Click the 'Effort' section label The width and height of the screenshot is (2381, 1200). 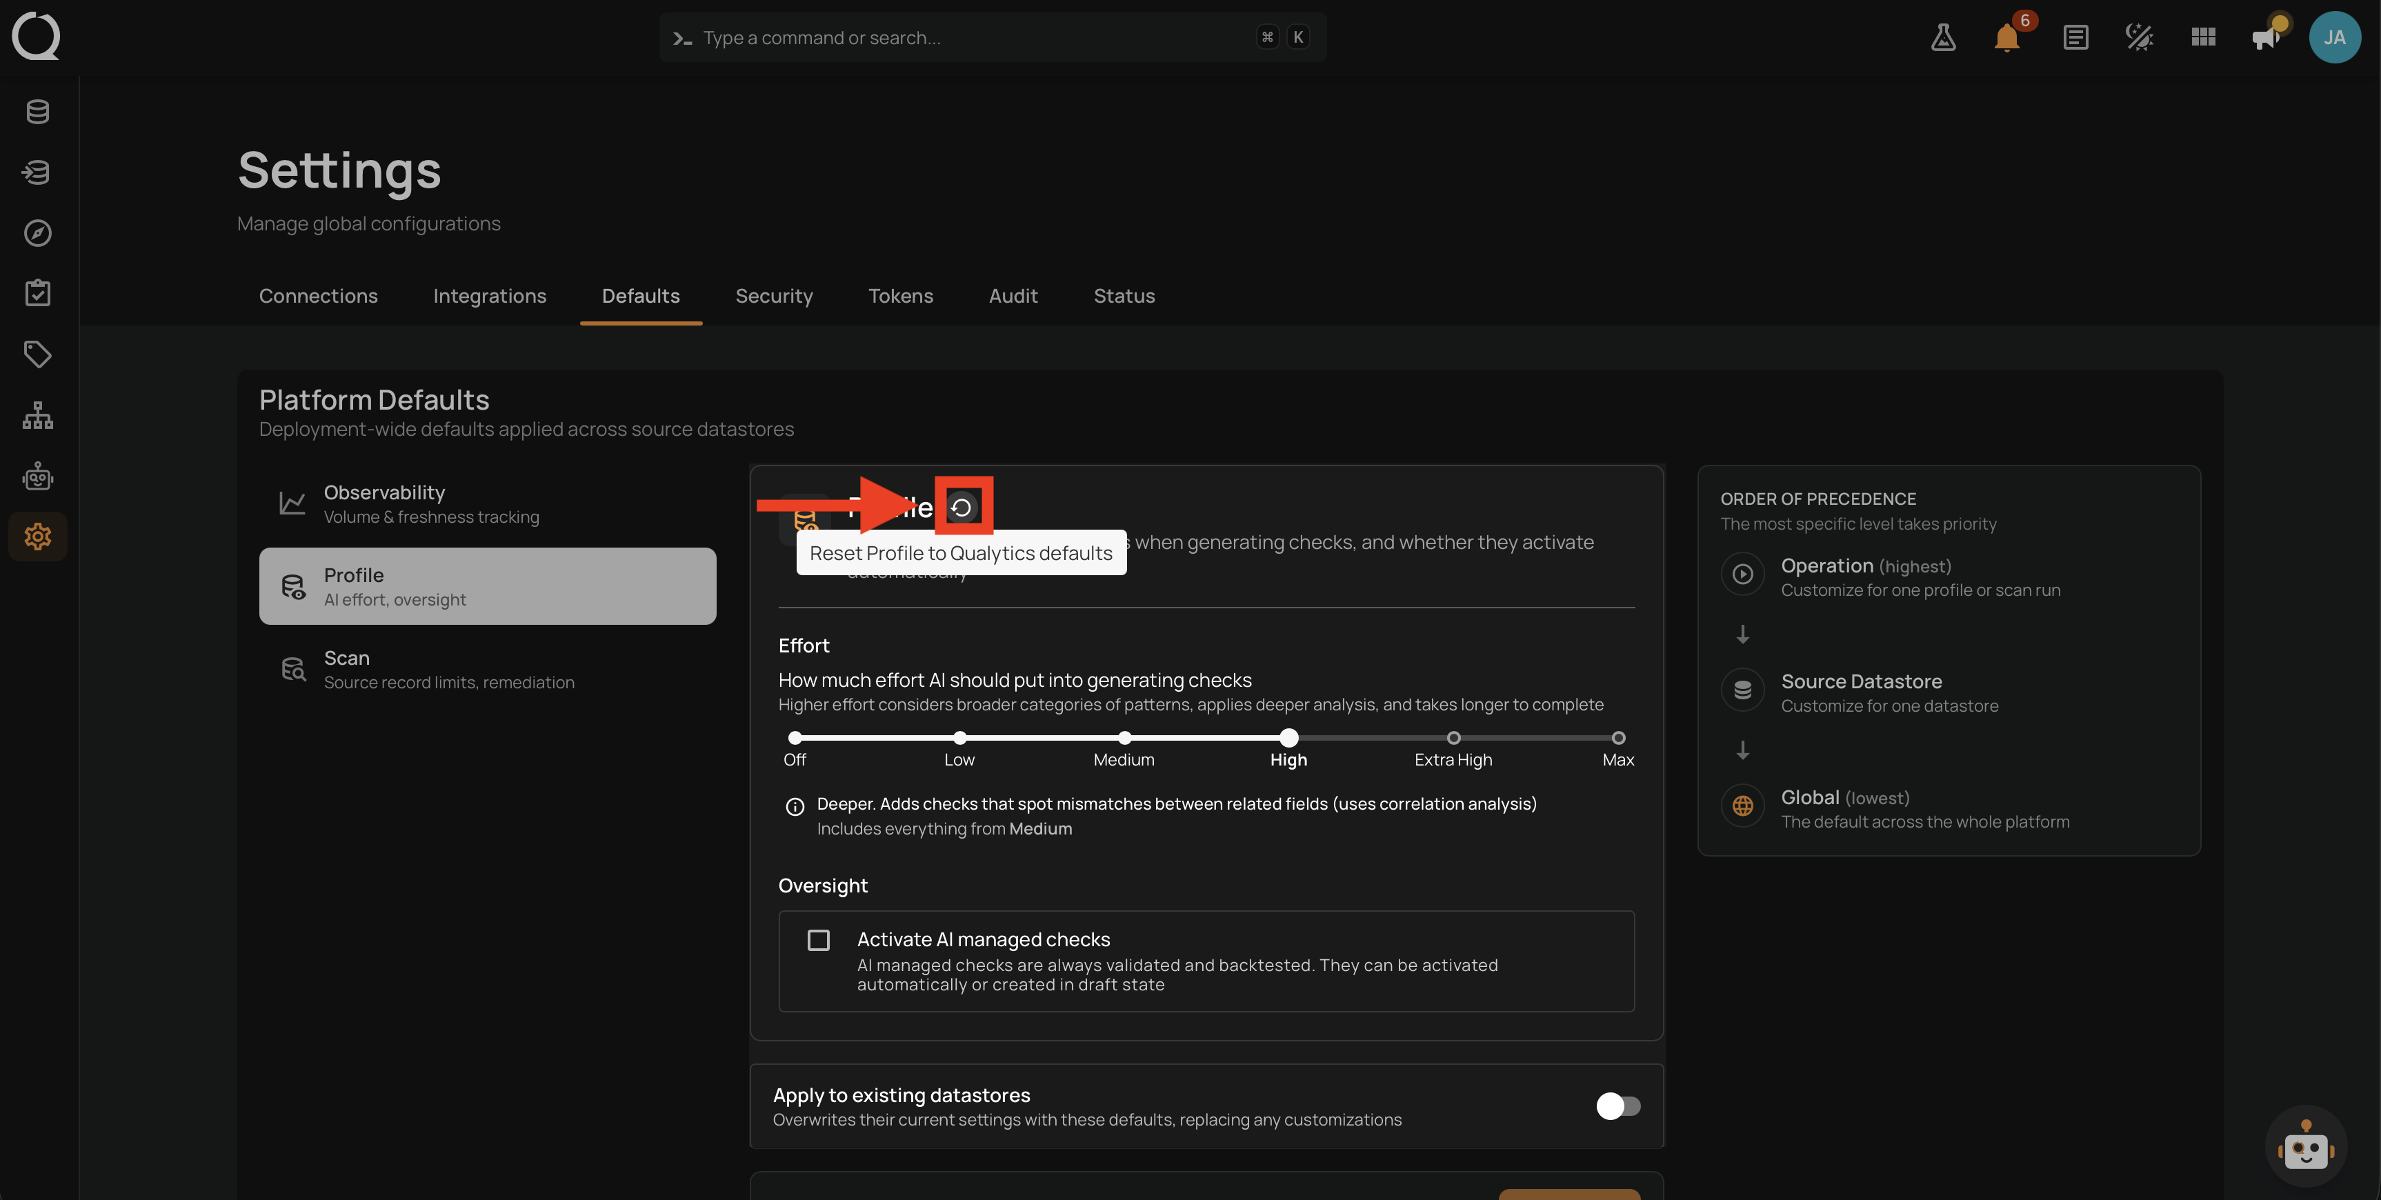pyautogui.click(x=804, y=646)
